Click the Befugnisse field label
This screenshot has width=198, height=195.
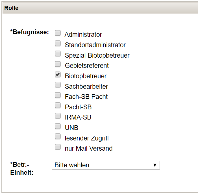(x=29, y=32)
